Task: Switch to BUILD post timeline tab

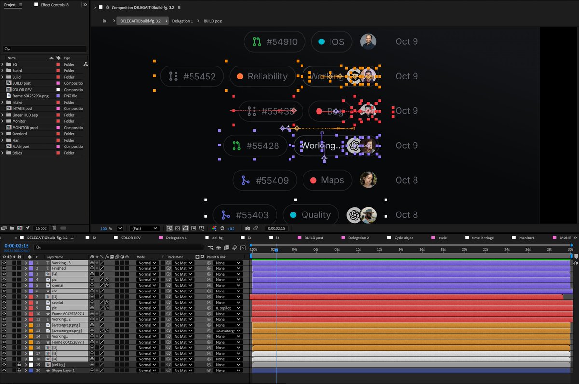Action: [314, 238]
